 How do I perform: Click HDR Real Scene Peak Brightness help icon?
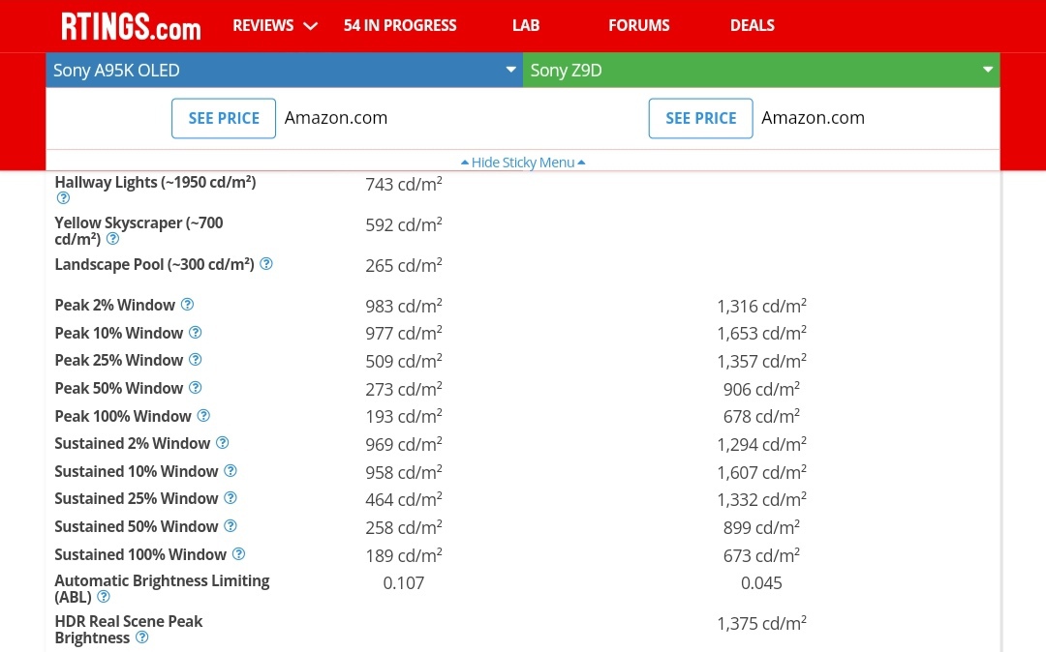point(142,637)
